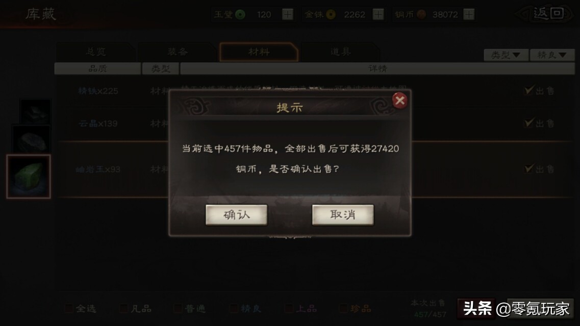The height and width of the screenshot is (326, 580).
Task: Click the gold 金铢 coin icon
Action: 331,14
